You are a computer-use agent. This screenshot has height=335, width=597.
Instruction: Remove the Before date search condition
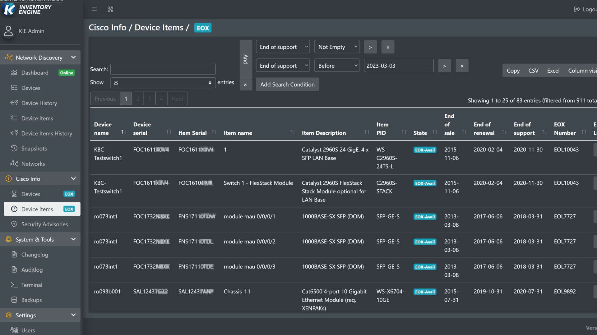[462, 66]
